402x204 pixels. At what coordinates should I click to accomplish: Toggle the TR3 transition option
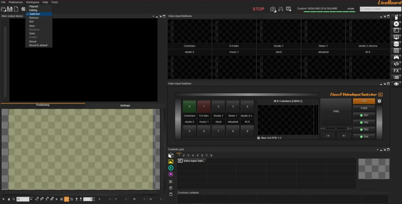(364, 130)
